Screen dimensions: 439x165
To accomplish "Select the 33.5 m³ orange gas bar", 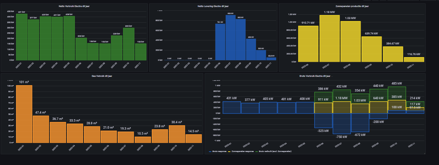I will click(75, 133).
